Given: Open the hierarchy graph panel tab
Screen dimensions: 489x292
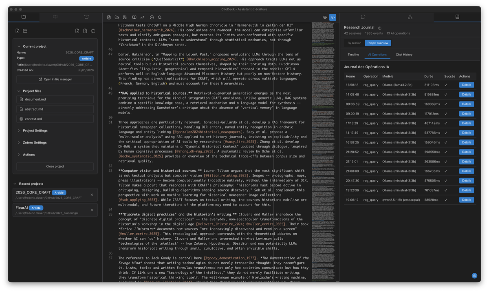Looking at the screenshot, I should click(410, 17).
